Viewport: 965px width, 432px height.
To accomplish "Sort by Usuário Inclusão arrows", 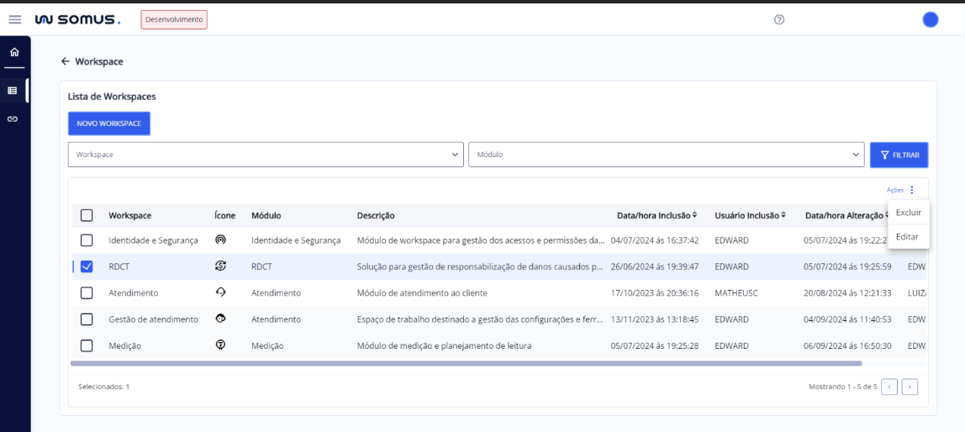I will (783, 215).
